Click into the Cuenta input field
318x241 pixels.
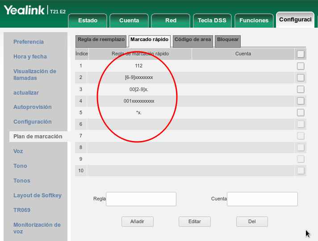(x=262, y=199)
